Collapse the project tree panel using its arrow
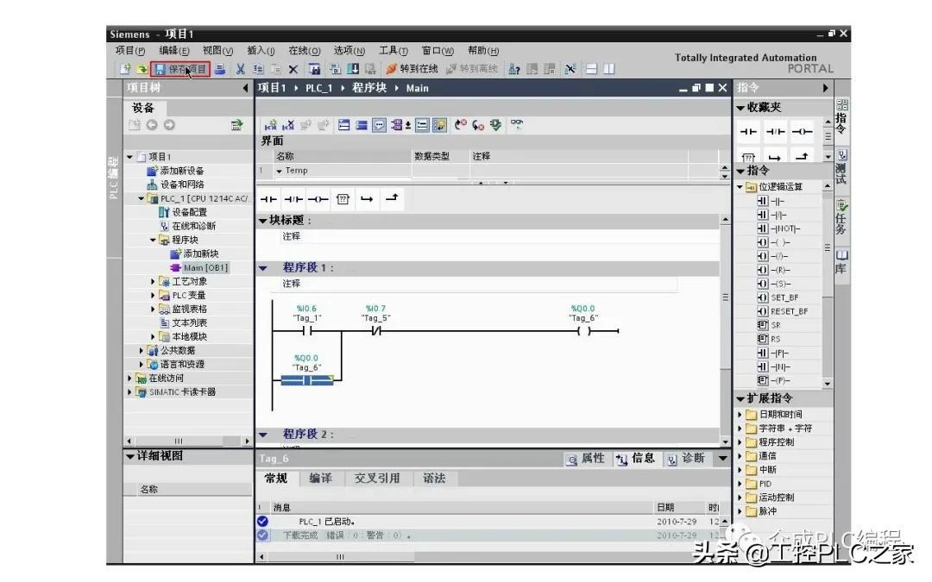The width and height of the screenshot is (932, 582). (245, 88)
